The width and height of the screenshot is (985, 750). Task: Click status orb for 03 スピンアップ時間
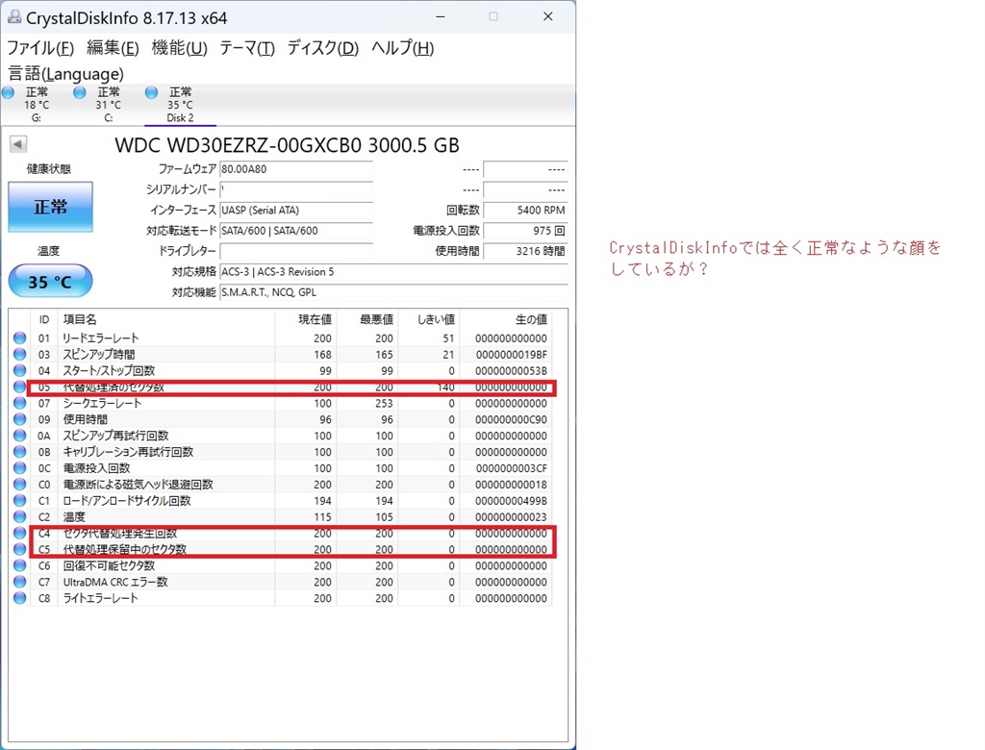(x=19, y=354)
